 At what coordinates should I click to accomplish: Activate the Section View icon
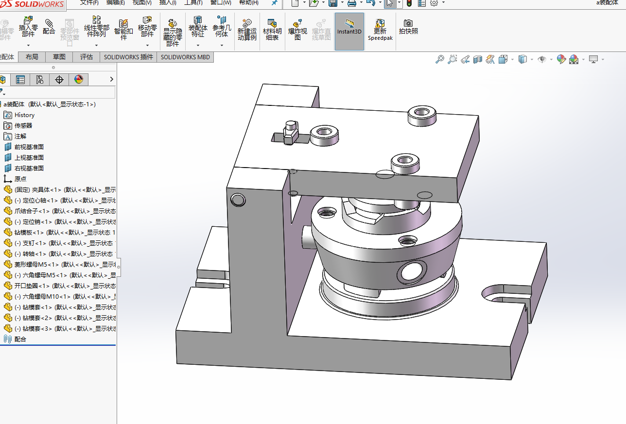click(478, 59)
